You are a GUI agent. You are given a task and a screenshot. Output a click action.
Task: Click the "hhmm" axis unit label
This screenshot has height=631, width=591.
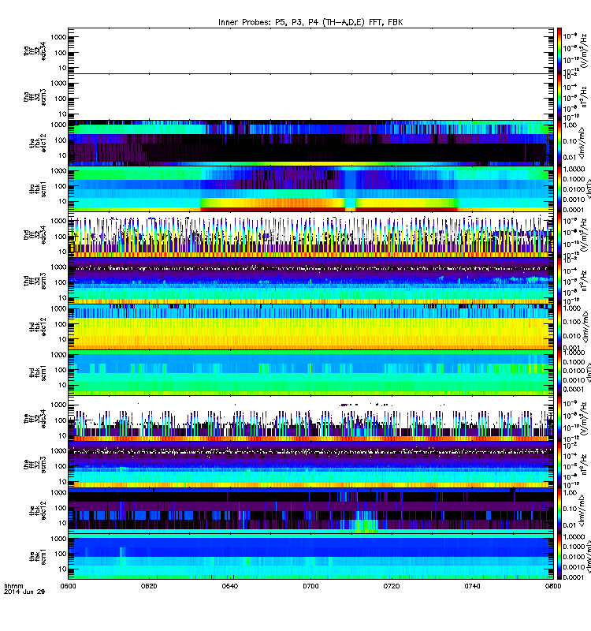(13, 586)
